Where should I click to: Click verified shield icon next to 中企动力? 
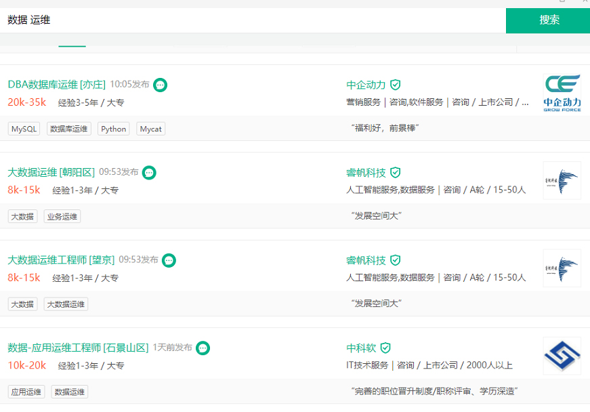click(x=396, y=85)
